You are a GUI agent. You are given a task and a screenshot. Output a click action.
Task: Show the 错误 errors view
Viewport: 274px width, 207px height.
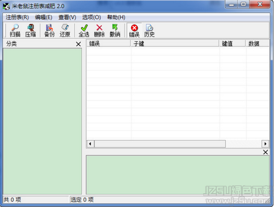(134, 31)
